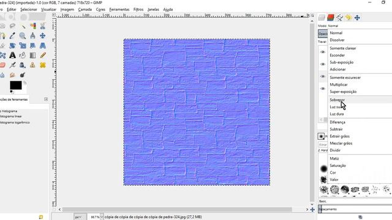Screen dimensions: 392x220
Task: Switch to the Channels dock tab
Action: [331, 18]
